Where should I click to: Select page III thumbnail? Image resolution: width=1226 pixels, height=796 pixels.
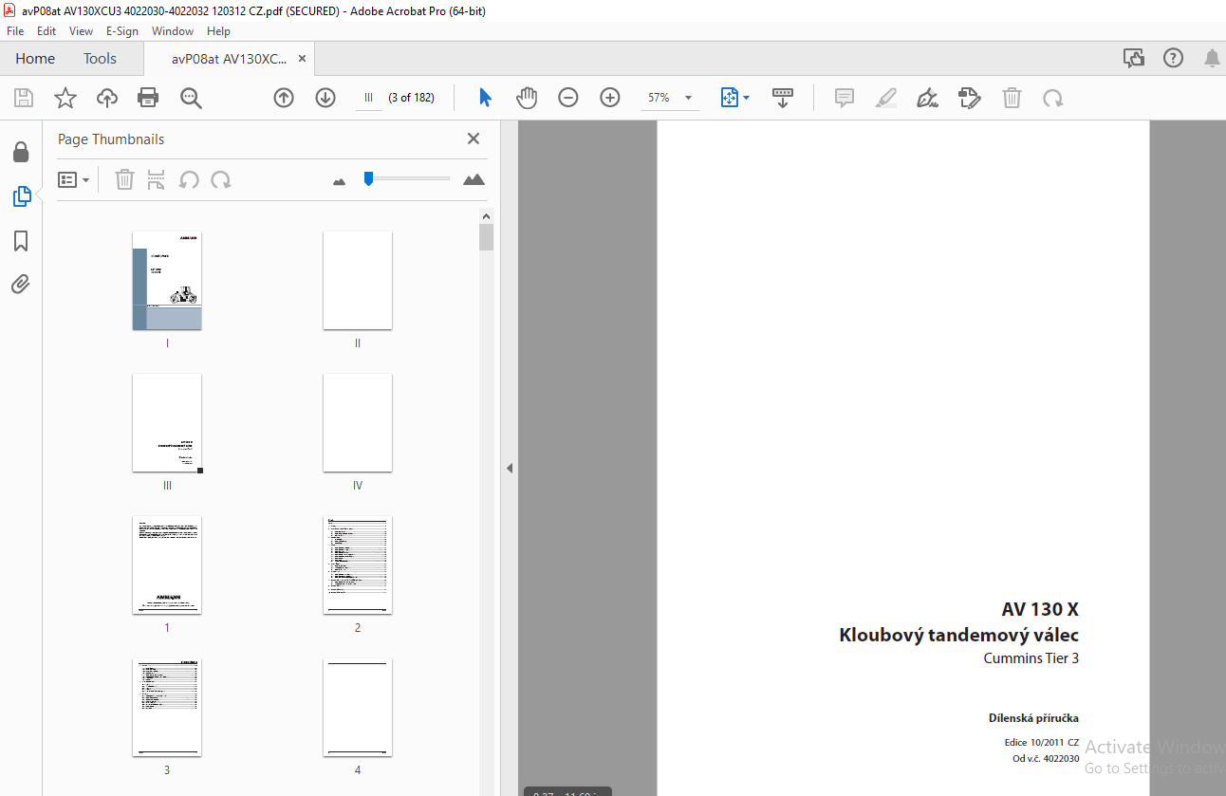click(x=167, y=423)
